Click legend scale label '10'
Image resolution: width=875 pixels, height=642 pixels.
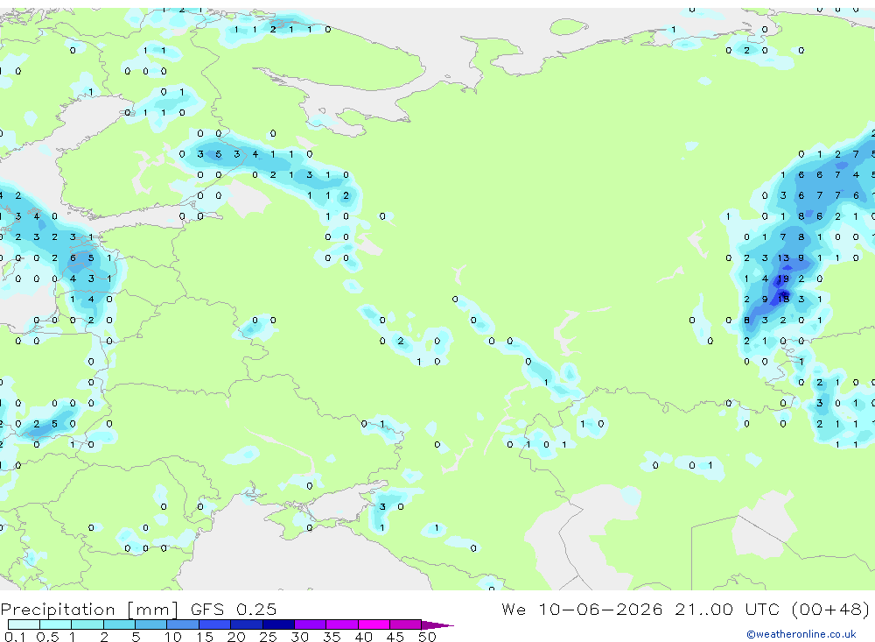coord(173,637)
